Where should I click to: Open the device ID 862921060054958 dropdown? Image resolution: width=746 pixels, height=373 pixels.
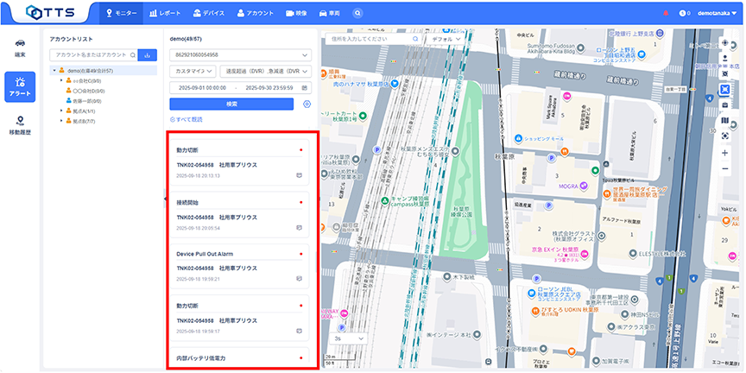point(241,54)
